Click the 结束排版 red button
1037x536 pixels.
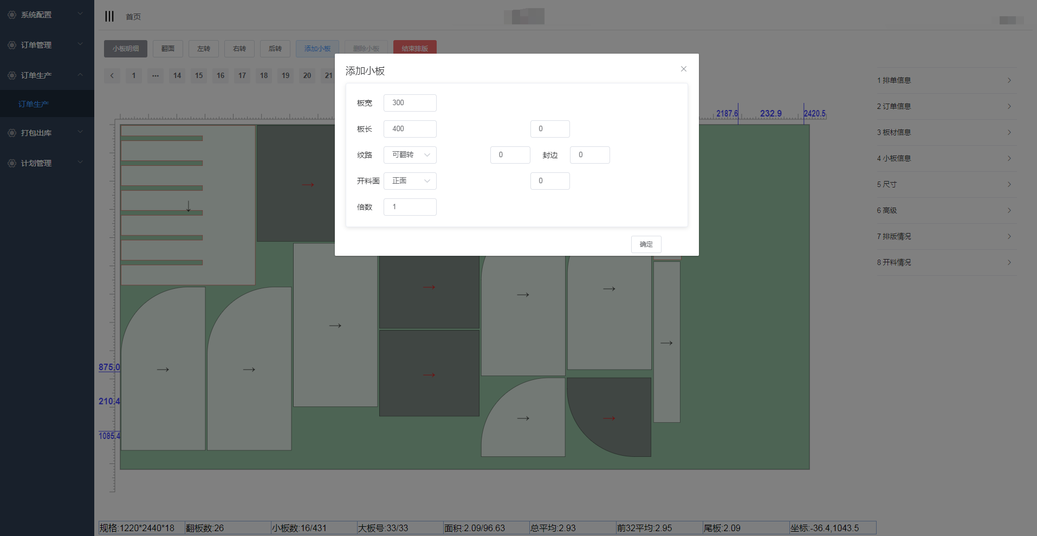tap(414, 49)
